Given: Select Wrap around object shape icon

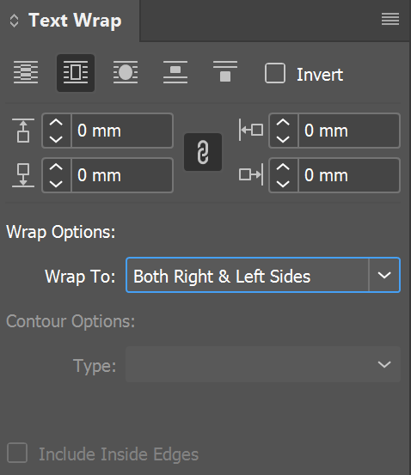Looking at the screenshot, I should (126, 72).
